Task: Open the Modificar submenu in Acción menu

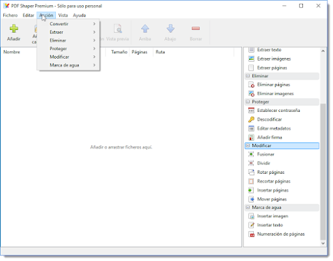Action: click(69, 57)
